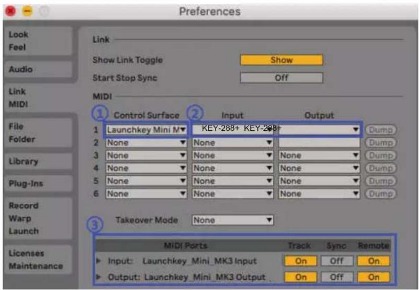Screen dimensions: 419x290
Task: Open Control Surface dropdown in row 6
Action: [146, 194]
